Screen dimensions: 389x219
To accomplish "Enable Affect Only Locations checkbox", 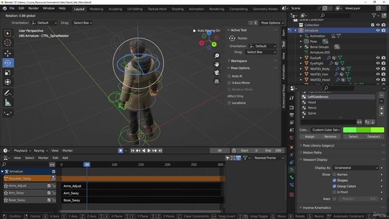I will coord(229,103).
